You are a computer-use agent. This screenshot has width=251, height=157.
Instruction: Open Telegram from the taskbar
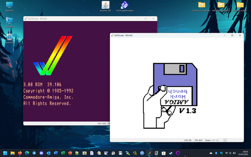34,153
